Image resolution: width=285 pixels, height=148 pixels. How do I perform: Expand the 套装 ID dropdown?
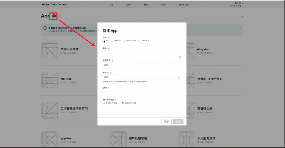coord(142,77)
